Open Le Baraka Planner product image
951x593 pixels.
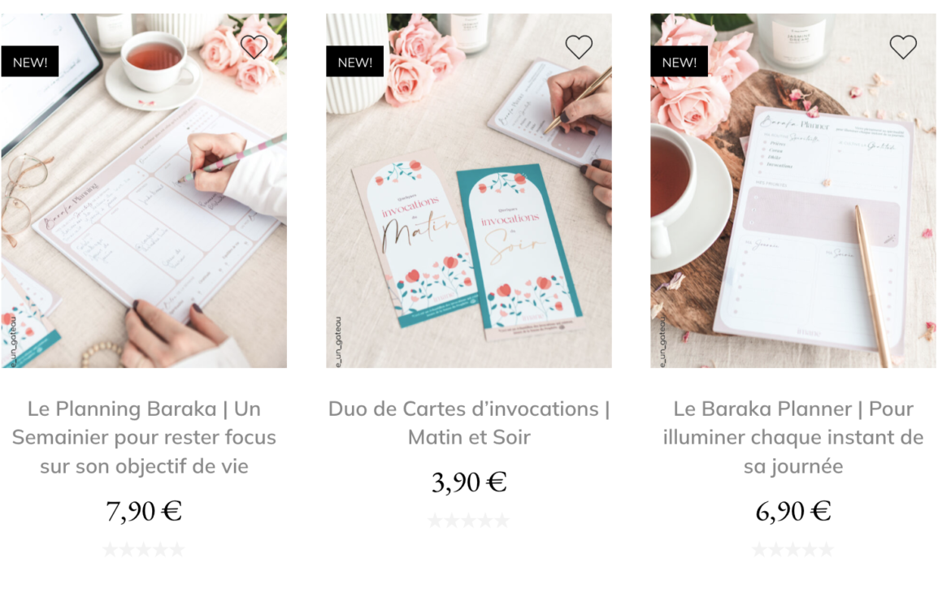pyautogui.click(x=793, y=190)
